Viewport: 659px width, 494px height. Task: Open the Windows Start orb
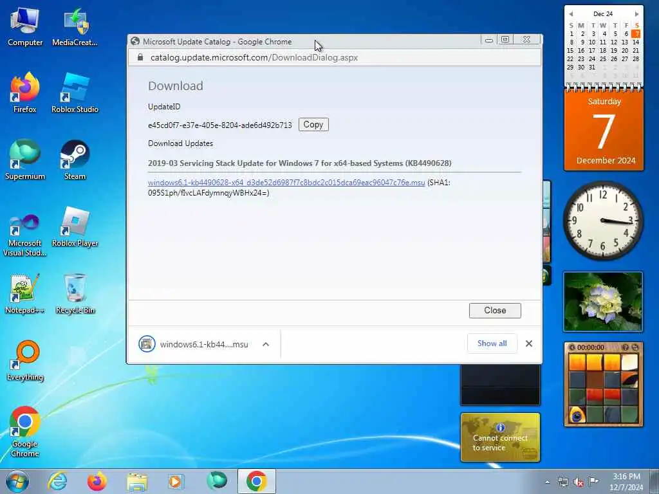17,481
